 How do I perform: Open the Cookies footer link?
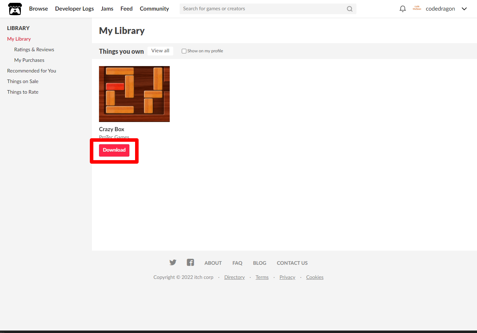point(315,277)
